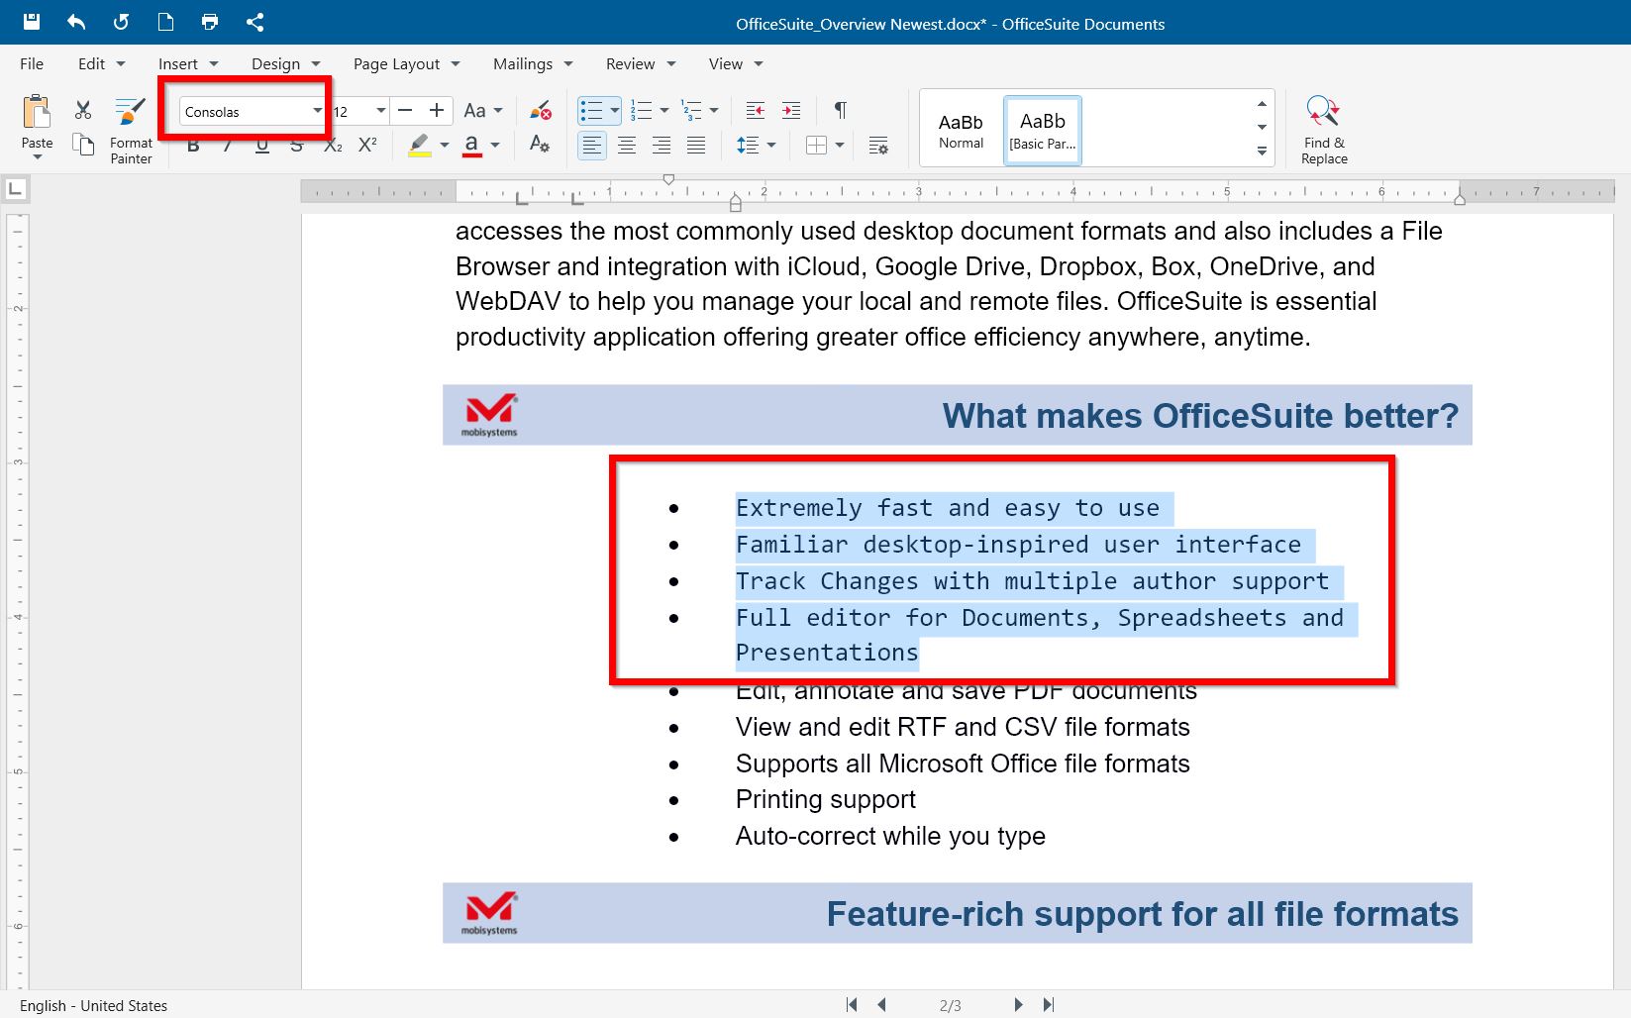The height and width of the screenshot is (1018, 1631).
Task: Decrease font size with minus button
Action: (405, 110)
